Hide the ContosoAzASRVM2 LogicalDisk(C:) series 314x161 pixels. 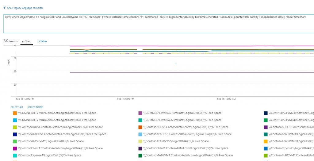(x=140, y=141)
